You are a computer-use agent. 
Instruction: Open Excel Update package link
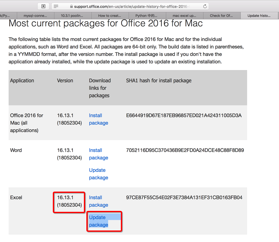tap(98, 221)
